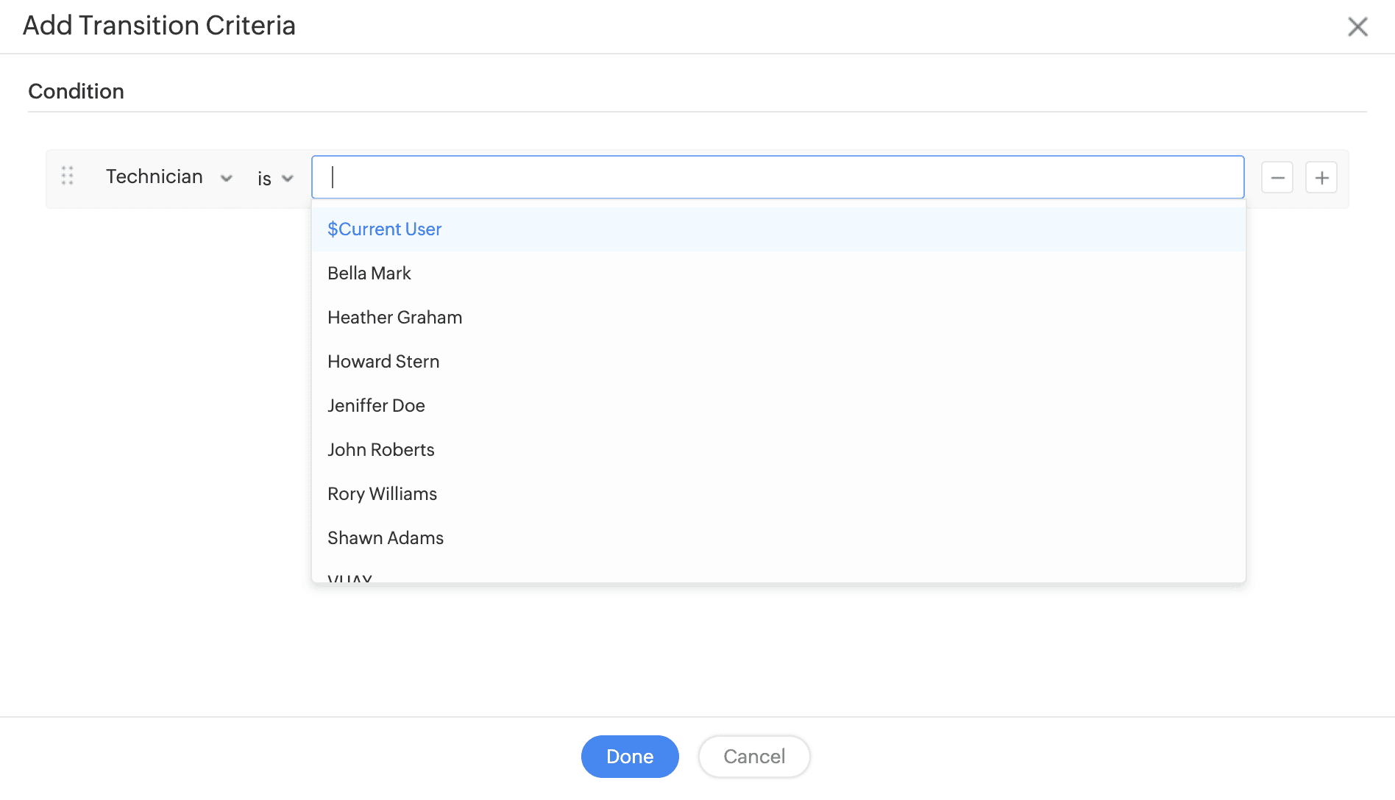Click the Cancel button

[754, 757]
